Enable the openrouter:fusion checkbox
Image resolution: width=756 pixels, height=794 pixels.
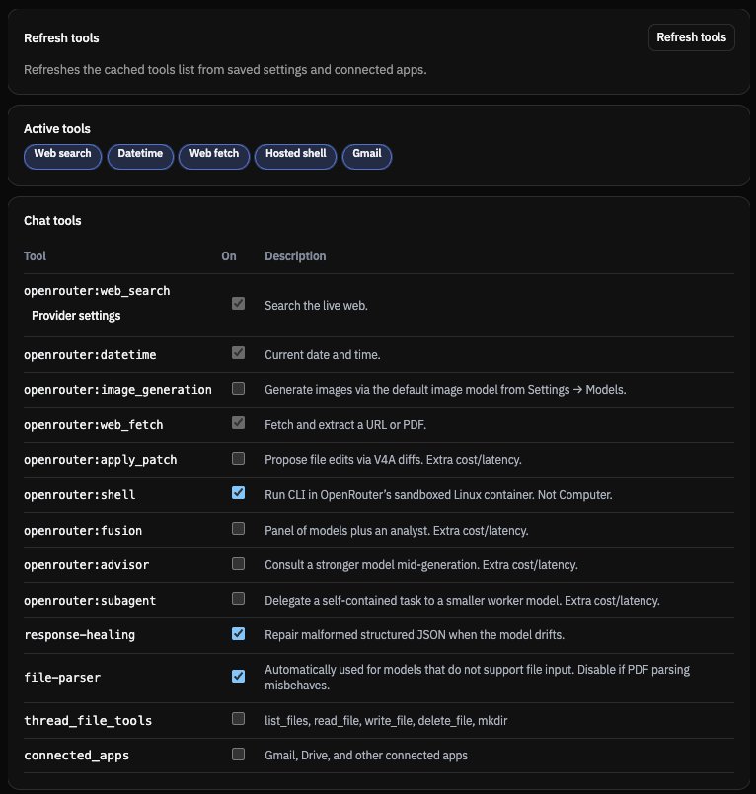[x=238, y=528]
